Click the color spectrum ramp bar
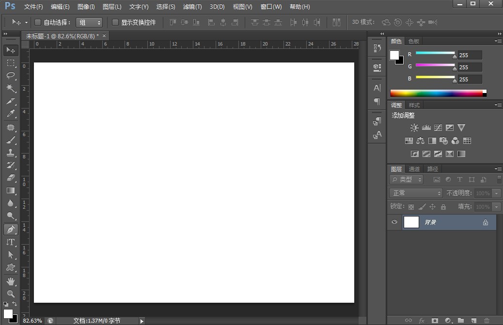This screenshot has width=503, height=325. tap(437, 93)
